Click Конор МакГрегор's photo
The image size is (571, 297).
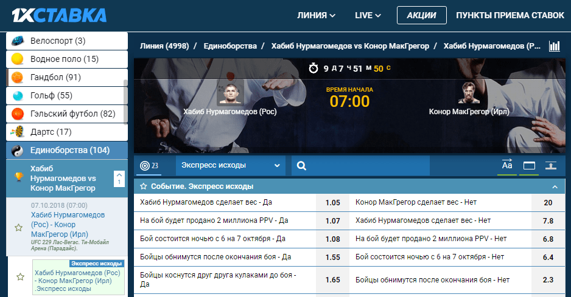coord(469,92)
